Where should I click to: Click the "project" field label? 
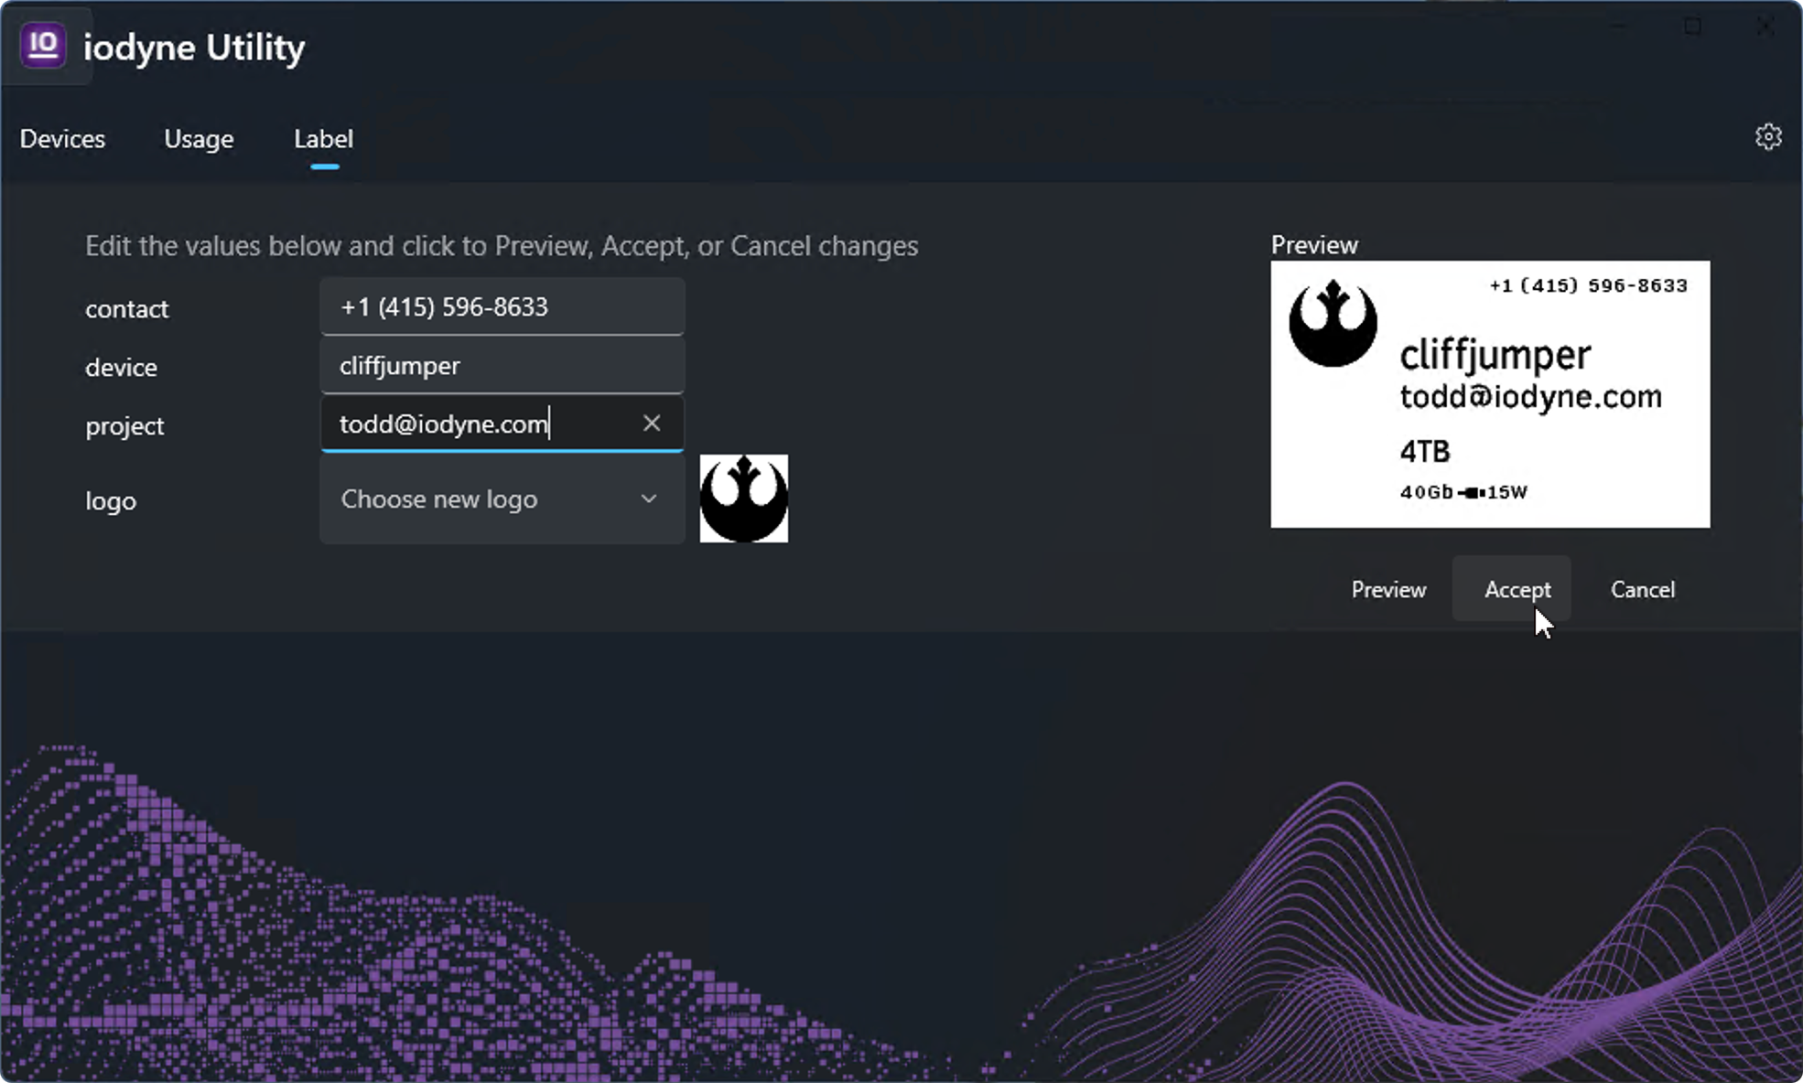(x=124, y=426)
